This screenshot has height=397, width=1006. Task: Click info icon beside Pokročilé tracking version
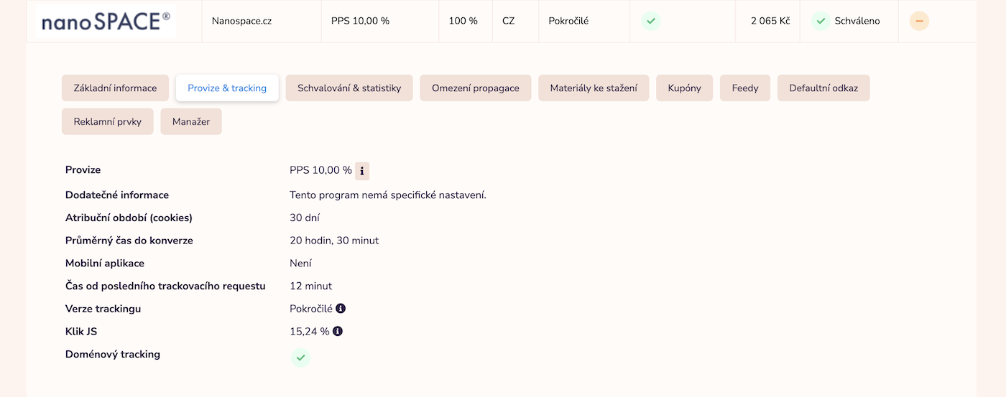tap(341, 309)
